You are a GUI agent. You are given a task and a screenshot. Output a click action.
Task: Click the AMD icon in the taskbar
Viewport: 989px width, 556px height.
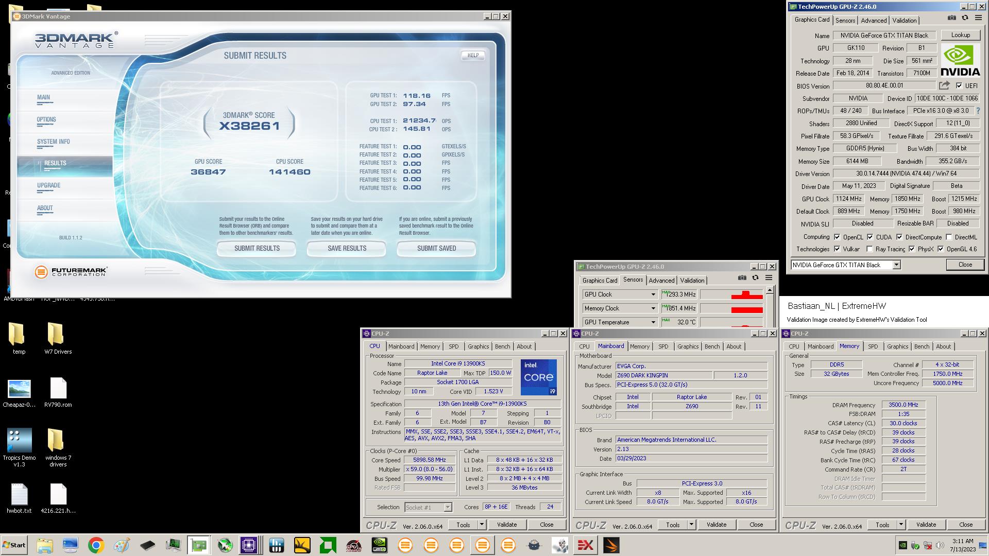click(x=328, y=545)
